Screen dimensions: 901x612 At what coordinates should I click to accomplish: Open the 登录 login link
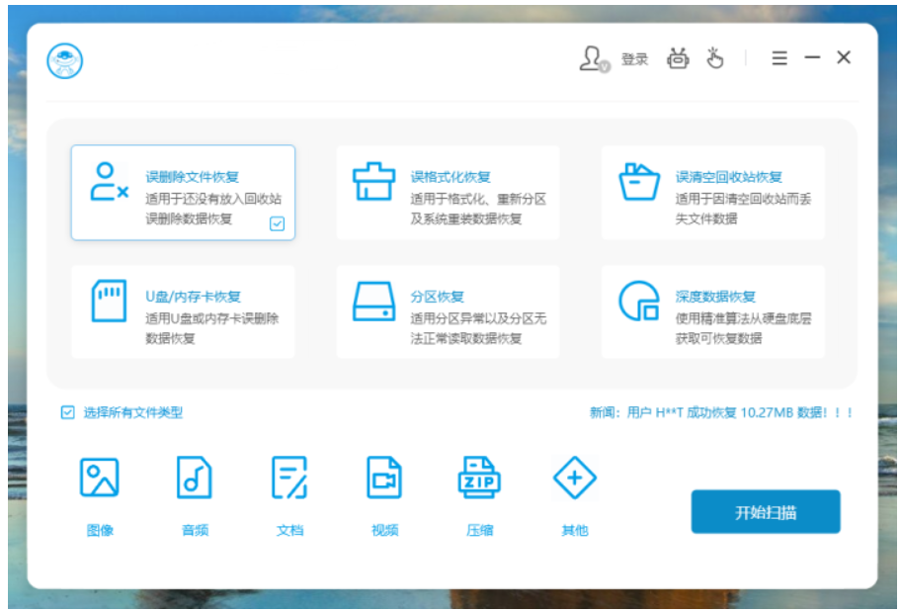635,59
